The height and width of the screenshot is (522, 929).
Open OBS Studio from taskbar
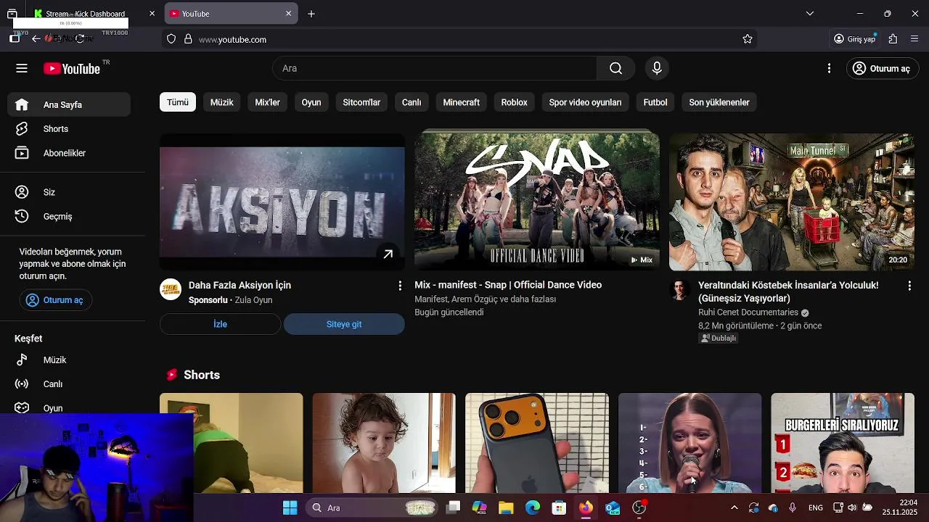click(x=639, y=507)
